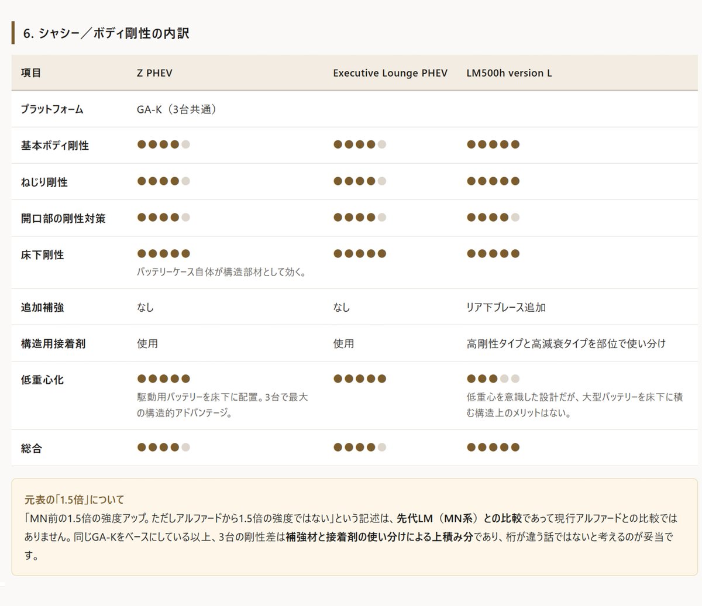Click Z PHEV rating dots for 基本ボディ剛性
Viewport: 702px width, 606px height.
[164, 144]
